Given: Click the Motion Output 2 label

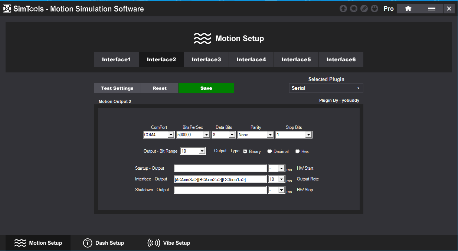Looking at the screenshot, I should [115, 101].
